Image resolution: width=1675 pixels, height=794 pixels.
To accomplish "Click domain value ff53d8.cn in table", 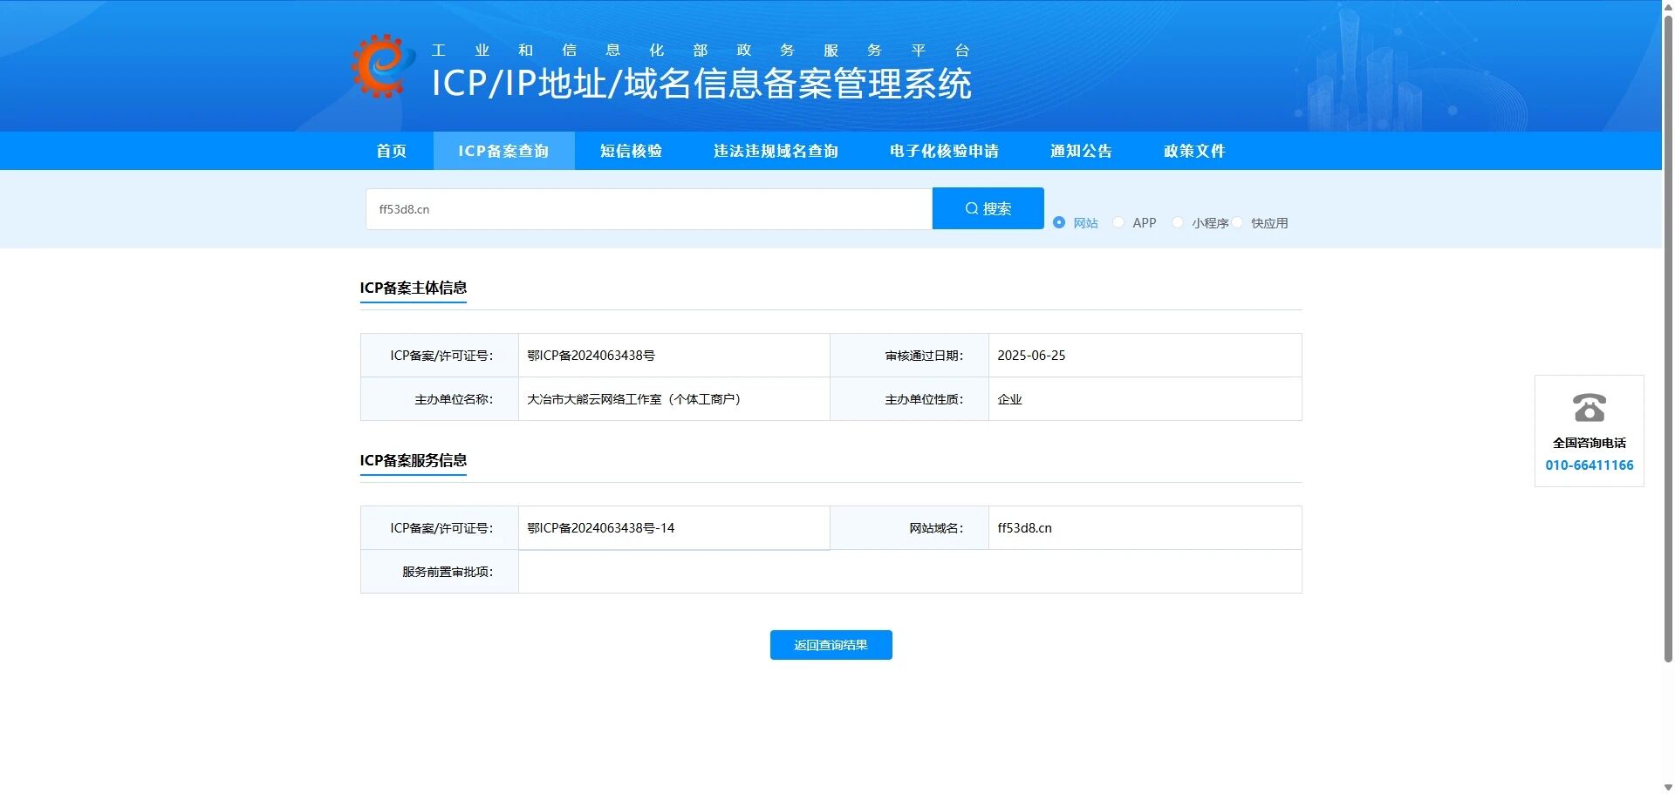I will pos(1024,528).
